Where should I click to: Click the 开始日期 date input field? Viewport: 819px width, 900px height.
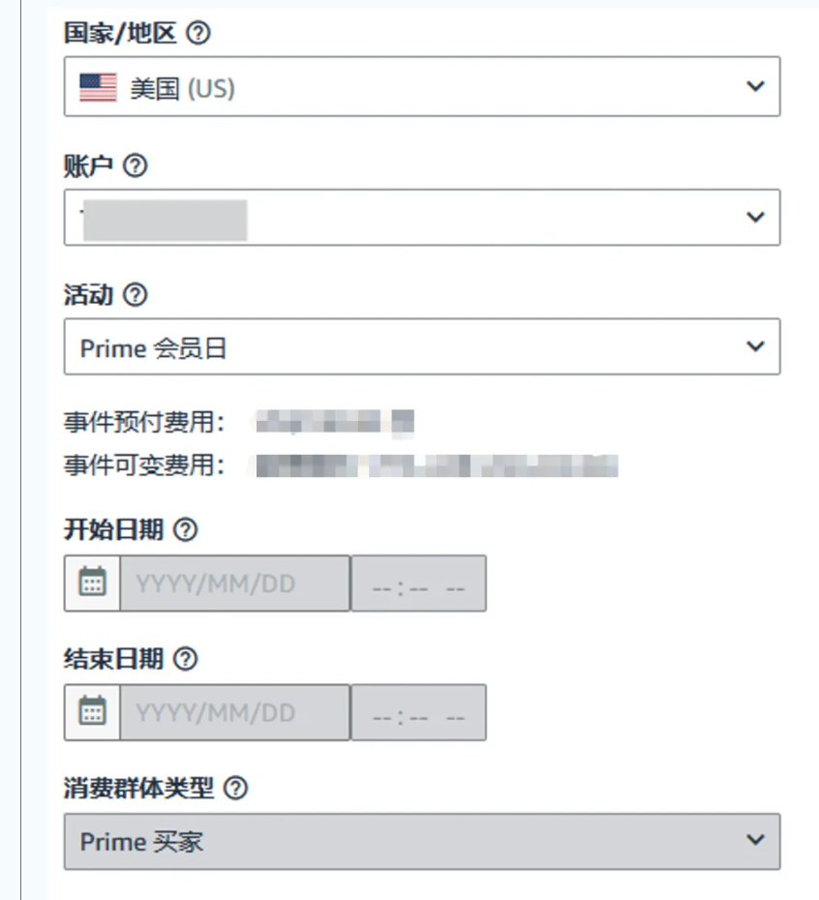click(x=234, y=584)
